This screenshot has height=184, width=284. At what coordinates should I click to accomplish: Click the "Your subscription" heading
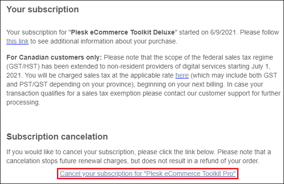click(43, 9)
